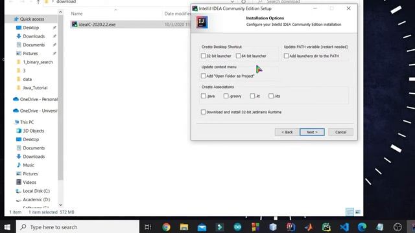Open Arduino IDE from the taskbar
The height and width of the screenshot is (233, 415).
(x=237, y=227)
